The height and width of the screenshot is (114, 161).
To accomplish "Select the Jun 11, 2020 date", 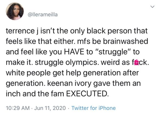I will click(50, 108).
